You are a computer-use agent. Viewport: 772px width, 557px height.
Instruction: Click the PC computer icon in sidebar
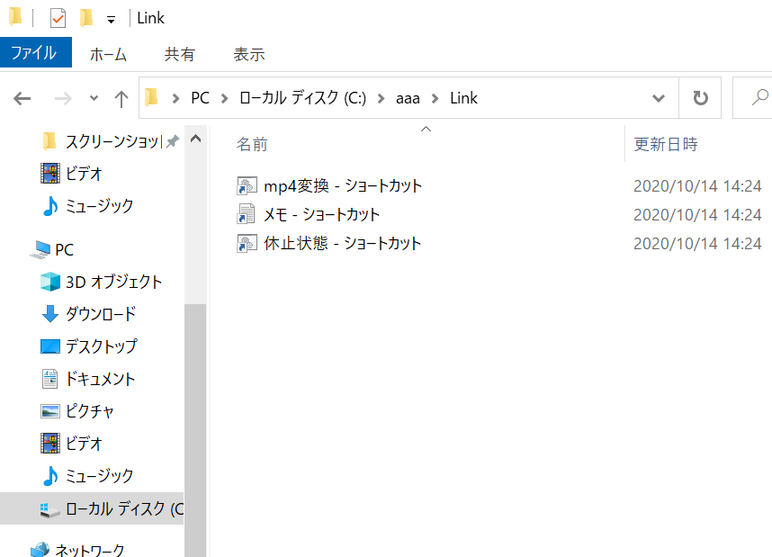pyautogui.click(x=40, y=249)
